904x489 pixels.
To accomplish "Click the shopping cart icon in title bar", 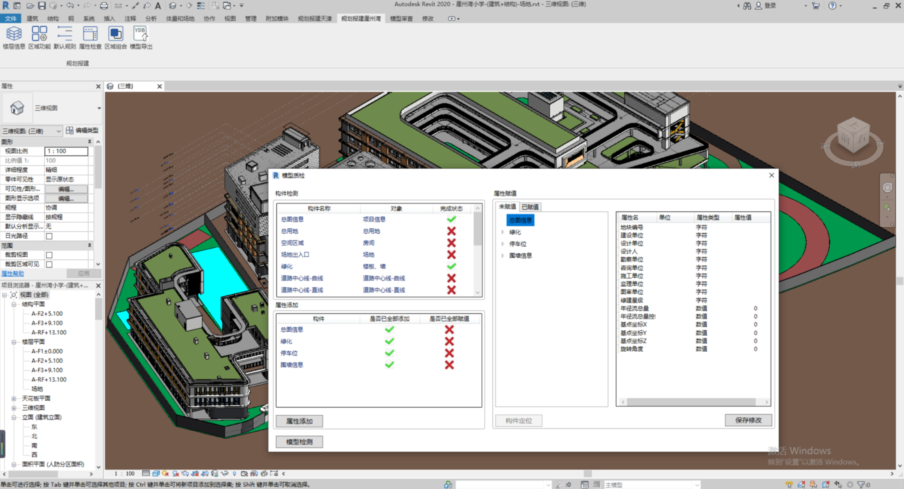I will click(x=816, y=6).
